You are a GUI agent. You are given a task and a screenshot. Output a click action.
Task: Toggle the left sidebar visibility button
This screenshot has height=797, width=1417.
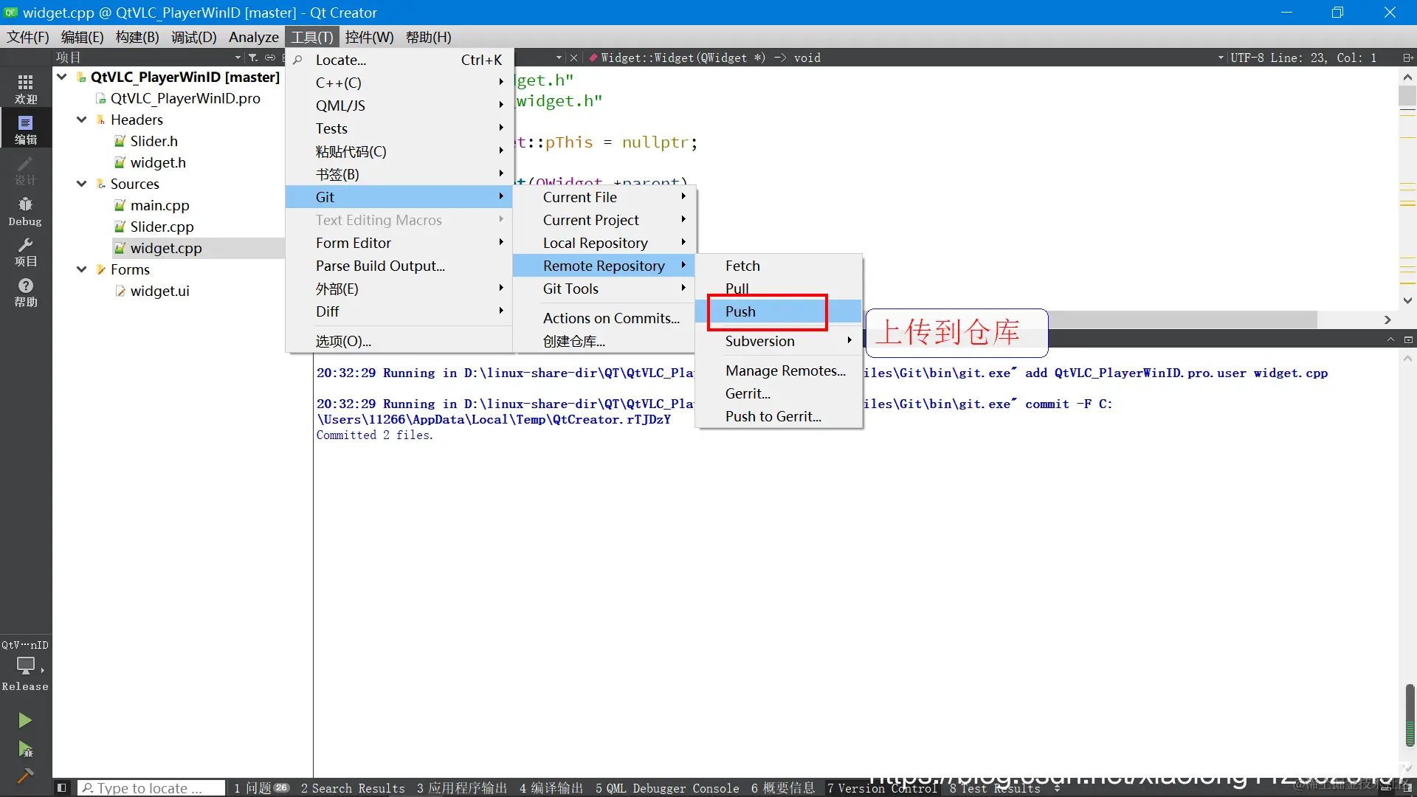pyautogui.click(x=62, y=787)
